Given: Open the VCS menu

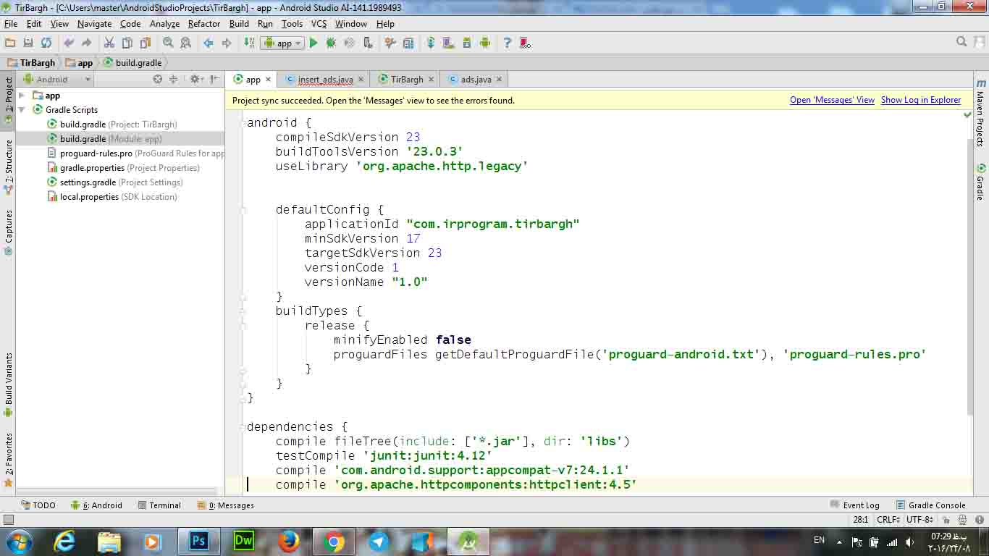Looking at the screenshot, I should click(319, 24).
